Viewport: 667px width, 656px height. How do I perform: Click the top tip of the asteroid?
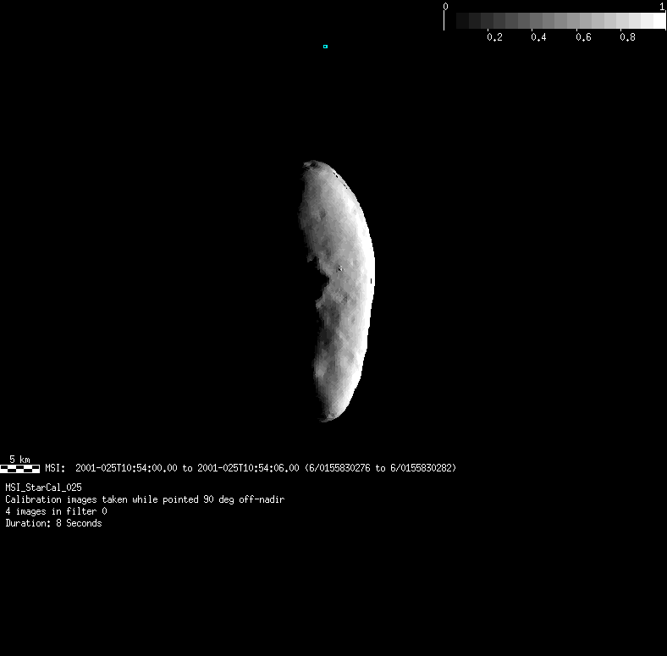tap(313, 163)
